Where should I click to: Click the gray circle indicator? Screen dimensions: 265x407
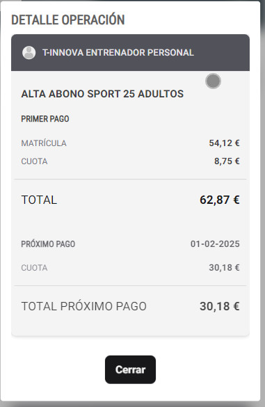click(x=213, y=81)
